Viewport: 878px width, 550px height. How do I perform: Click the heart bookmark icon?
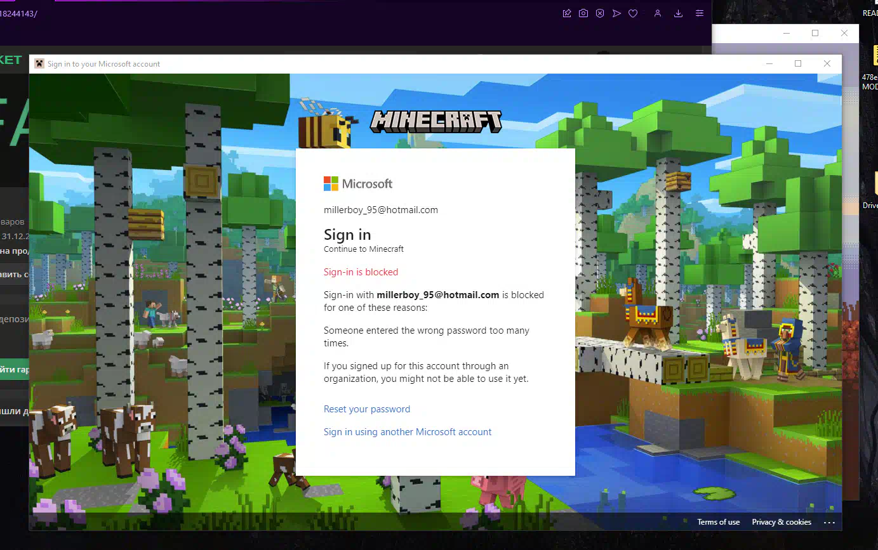pyautogui.click(x=633, y=13)
